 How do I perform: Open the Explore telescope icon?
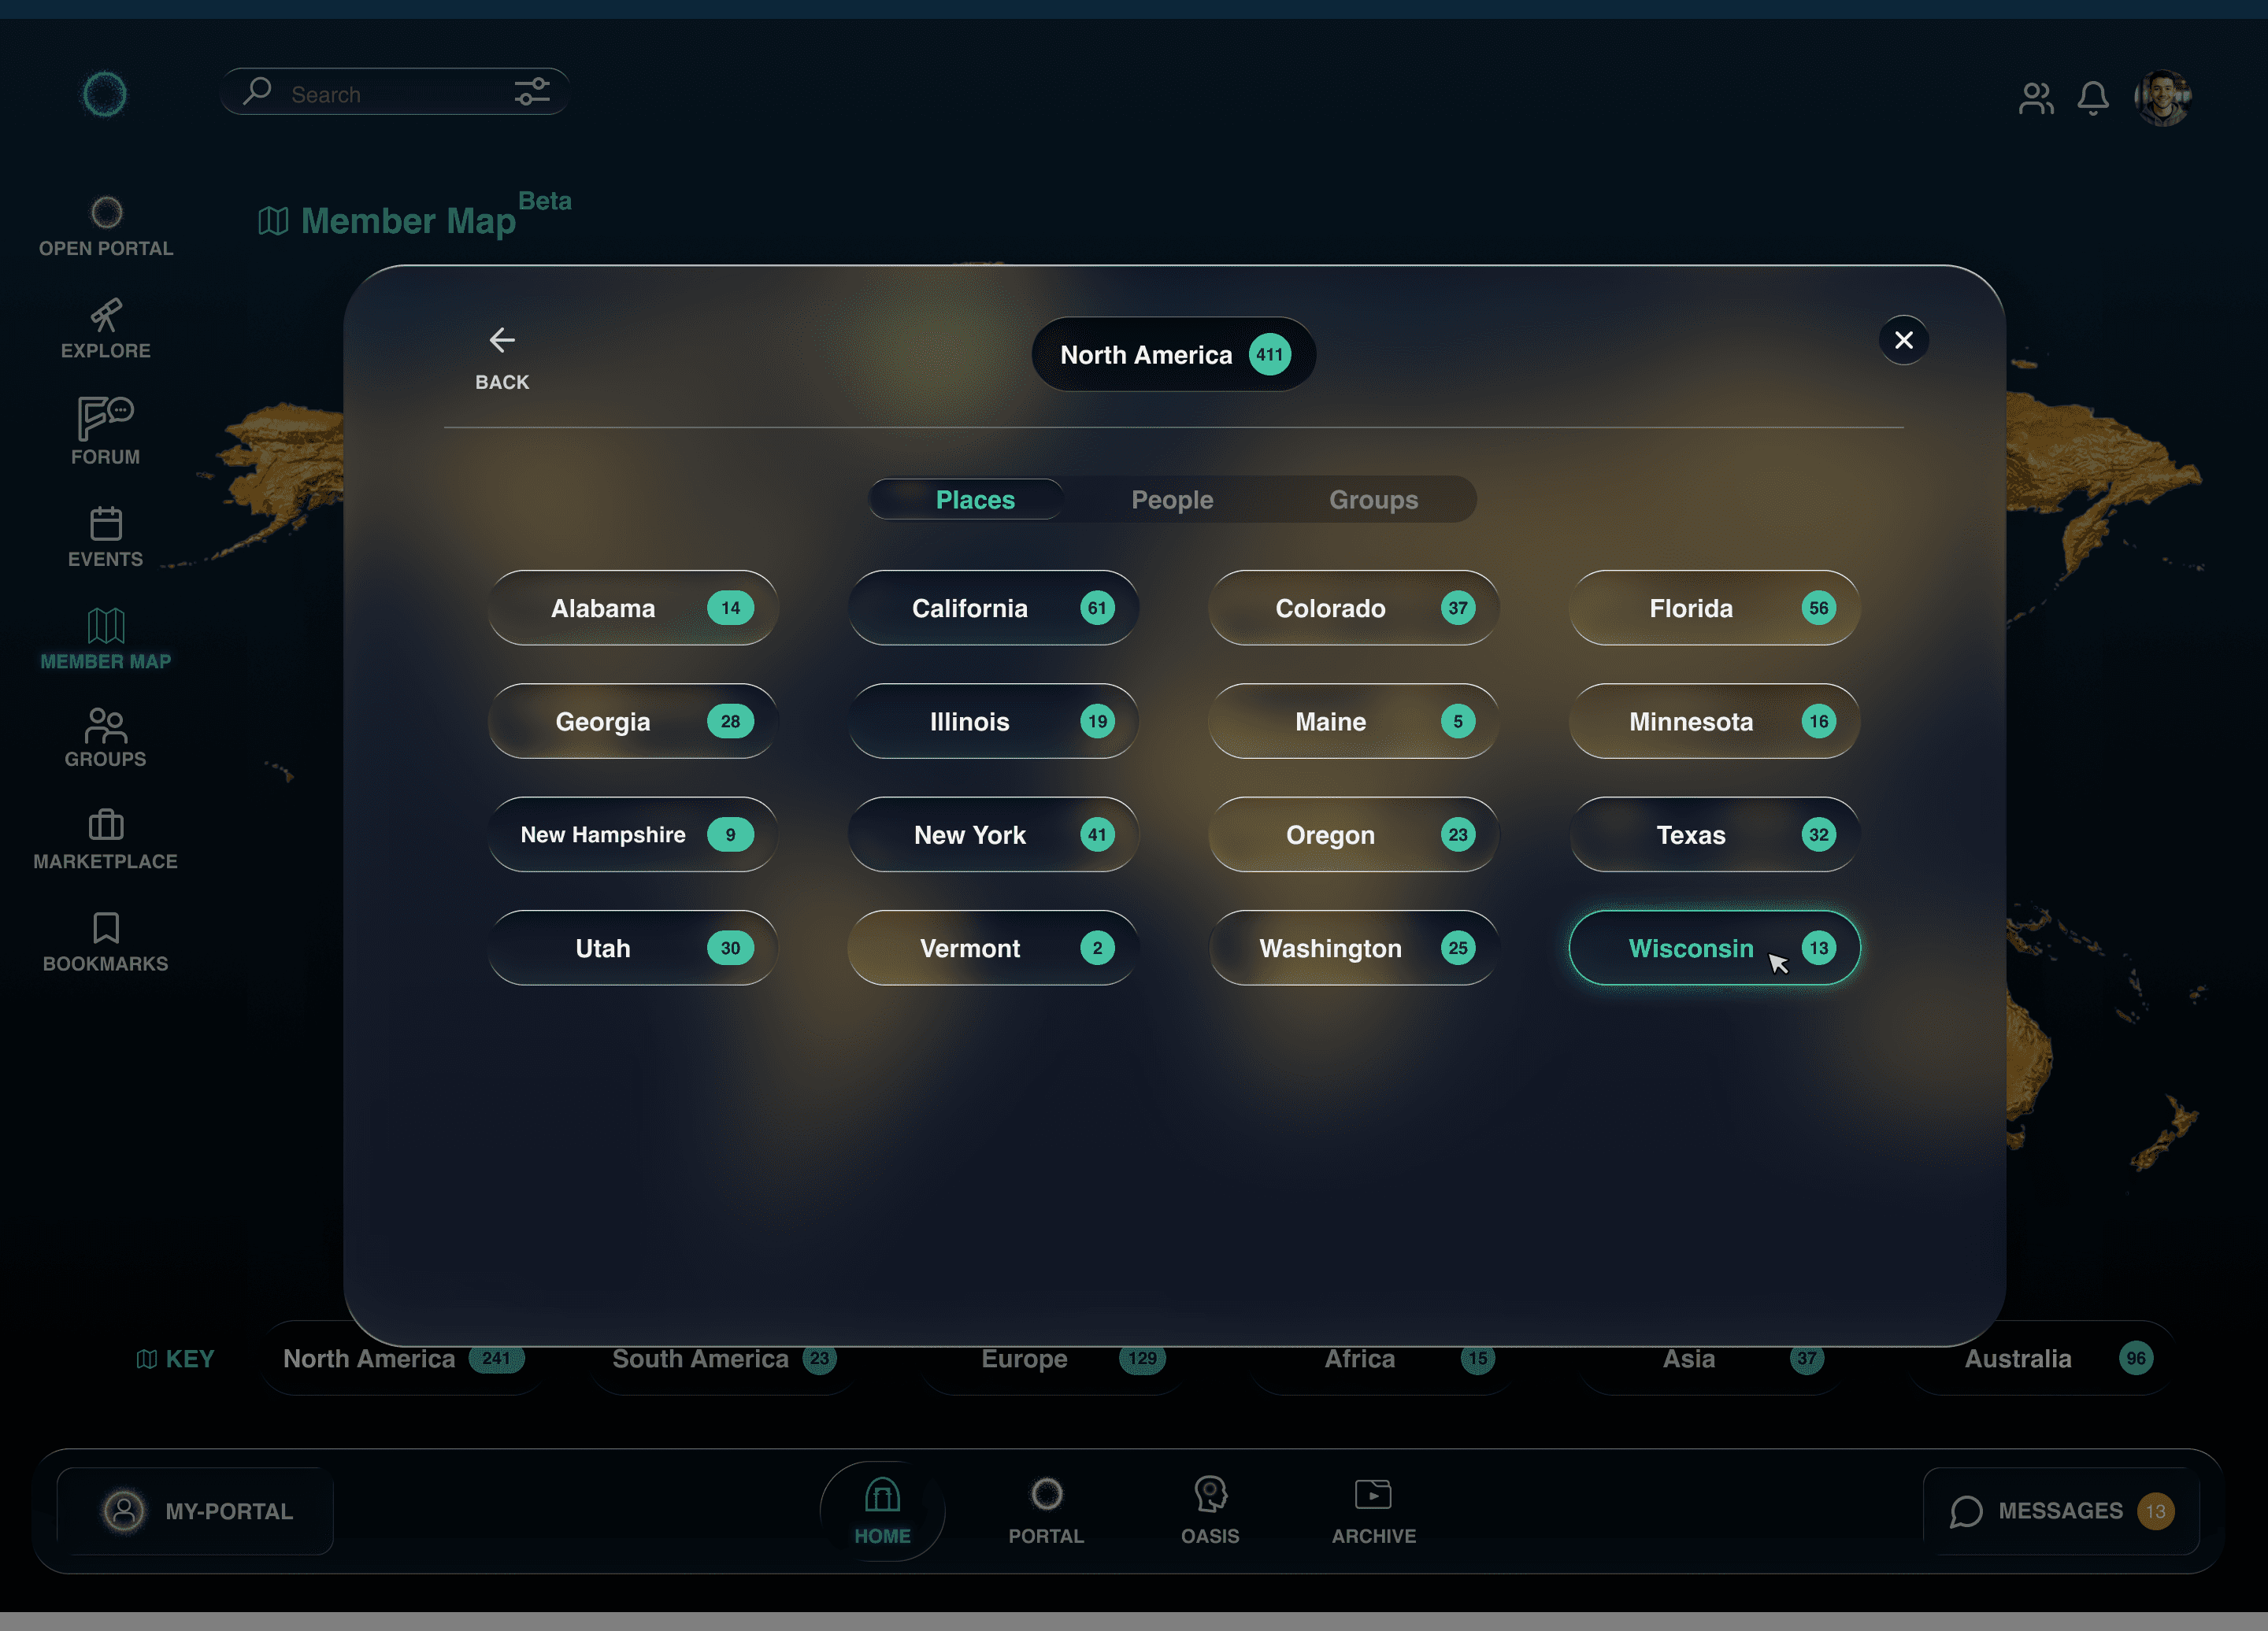(106, 316)
